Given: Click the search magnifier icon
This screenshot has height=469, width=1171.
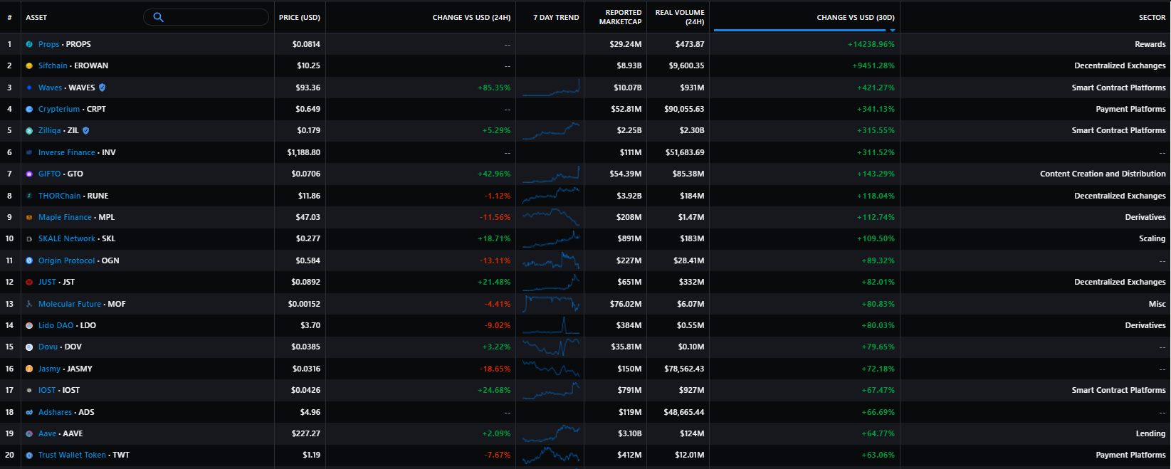Looking at the screenshot, I should tap(159, 17).
